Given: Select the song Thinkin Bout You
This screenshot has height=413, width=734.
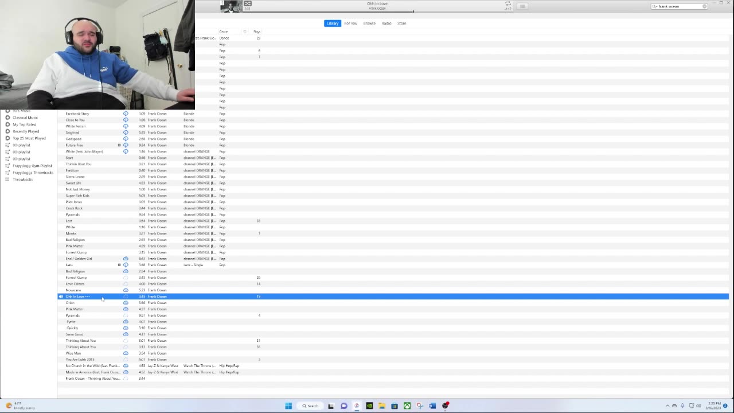Looking at the screenshot, I should point(78,164).
